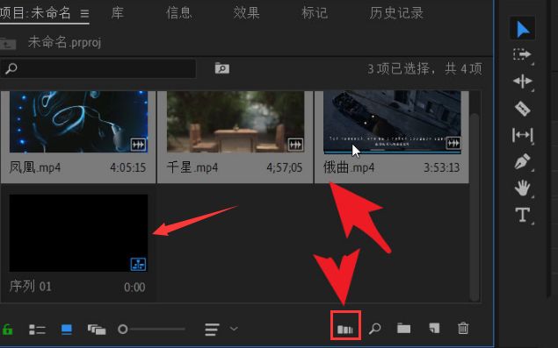
Task: Adjust the thumbnail zoom slider
Action: tap(152, 330)
